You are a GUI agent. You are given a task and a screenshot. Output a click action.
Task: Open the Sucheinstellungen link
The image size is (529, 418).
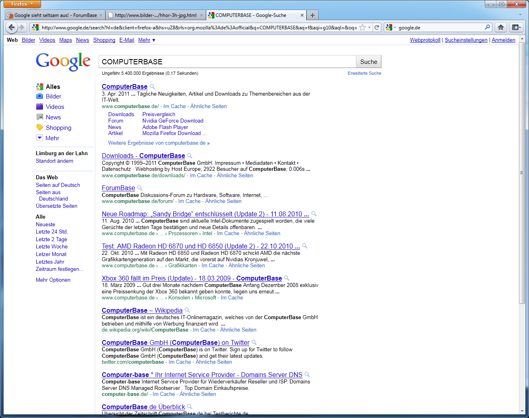466,40
